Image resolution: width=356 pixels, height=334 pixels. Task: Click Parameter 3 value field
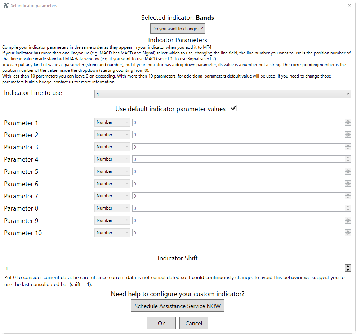[x=239, y=147]
